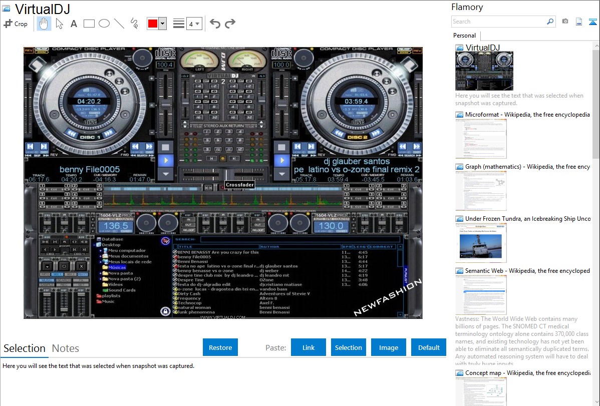The image size is (600, 406).
Task: Switch to the Selection tab
Action: pos(25,348)
